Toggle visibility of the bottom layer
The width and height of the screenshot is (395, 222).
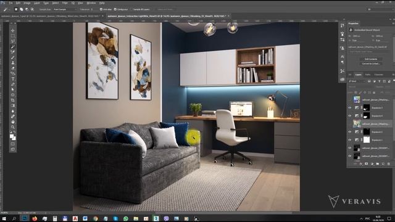[350, 156]
